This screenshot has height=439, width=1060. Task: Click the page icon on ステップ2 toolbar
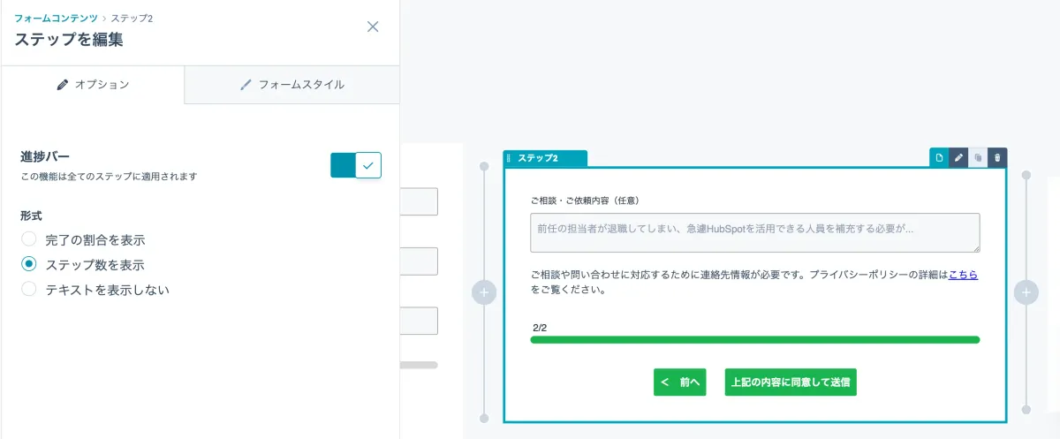pyautogui.click(x=939, y=157)
